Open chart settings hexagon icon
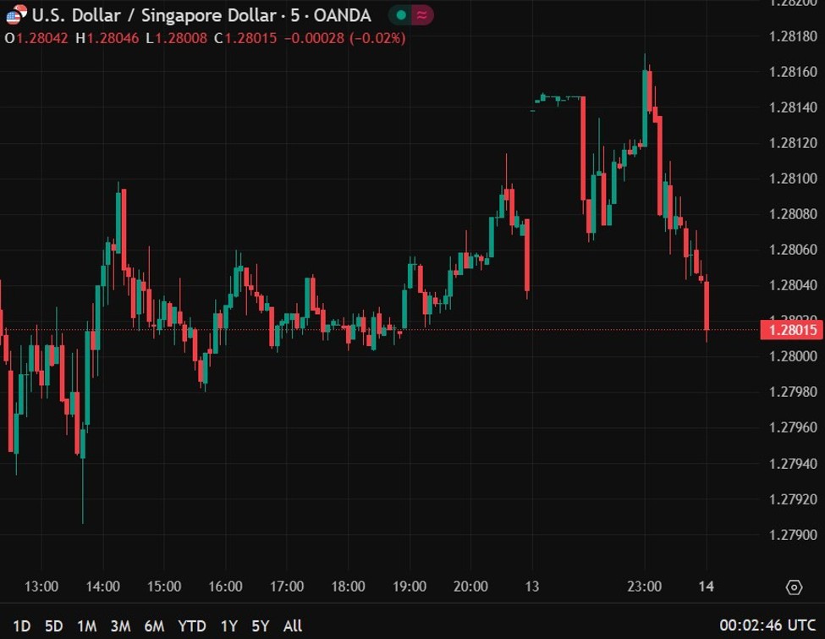The height and width of the screenshot is (639, 825). click(794, 587)
